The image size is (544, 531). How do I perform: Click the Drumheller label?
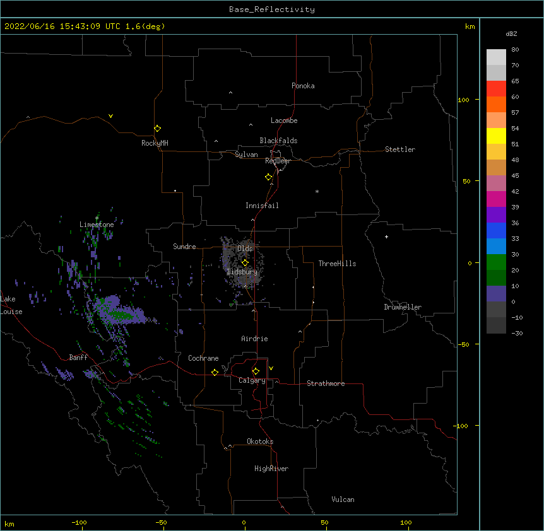[x=403, y=307]
